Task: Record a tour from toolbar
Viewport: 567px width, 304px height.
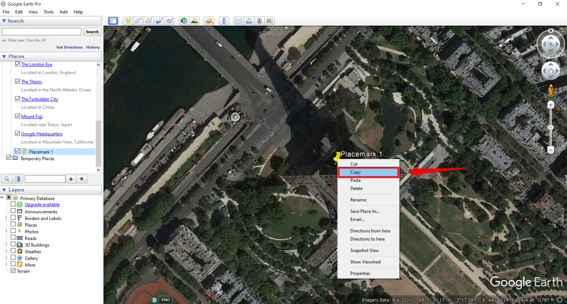Action: 169,21
